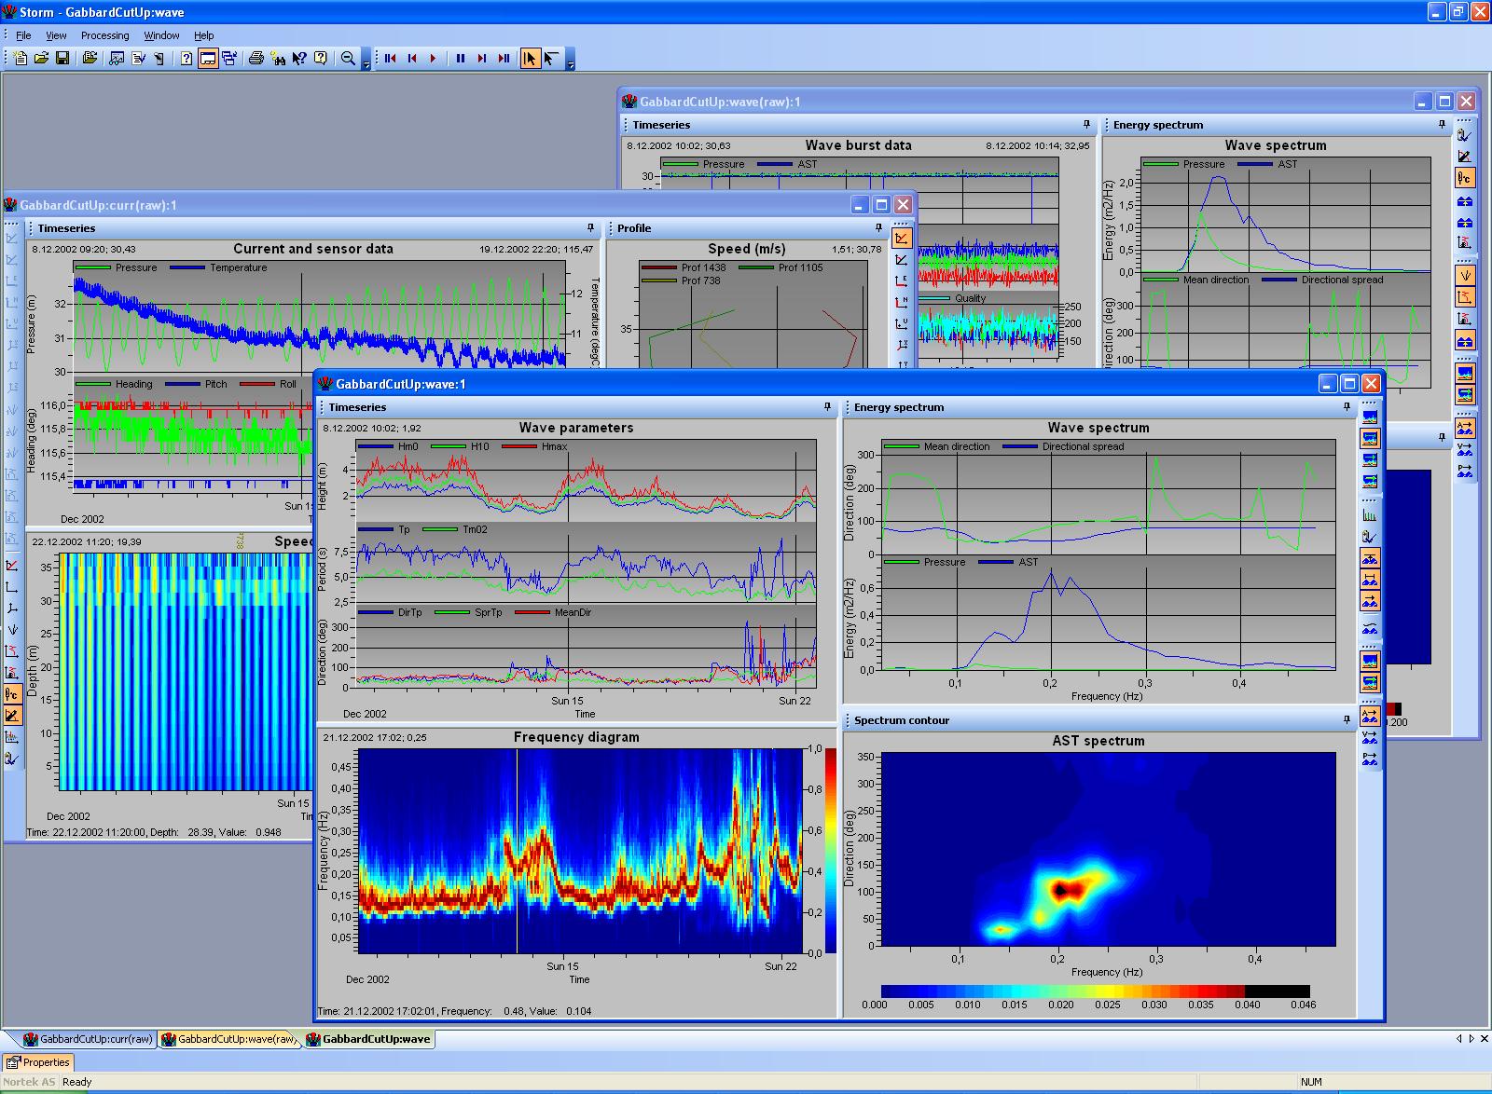Image resolution: width=1492 pixels, height=1094 pixels.
Task: Click the New document toolbar icon
Action: (x=21, y=59)
